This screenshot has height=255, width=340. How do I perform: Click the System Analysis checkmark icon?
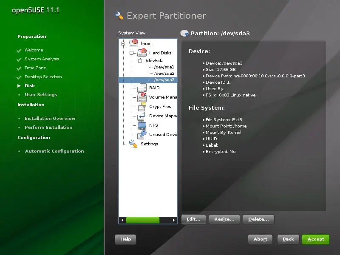tap(19, 59)
